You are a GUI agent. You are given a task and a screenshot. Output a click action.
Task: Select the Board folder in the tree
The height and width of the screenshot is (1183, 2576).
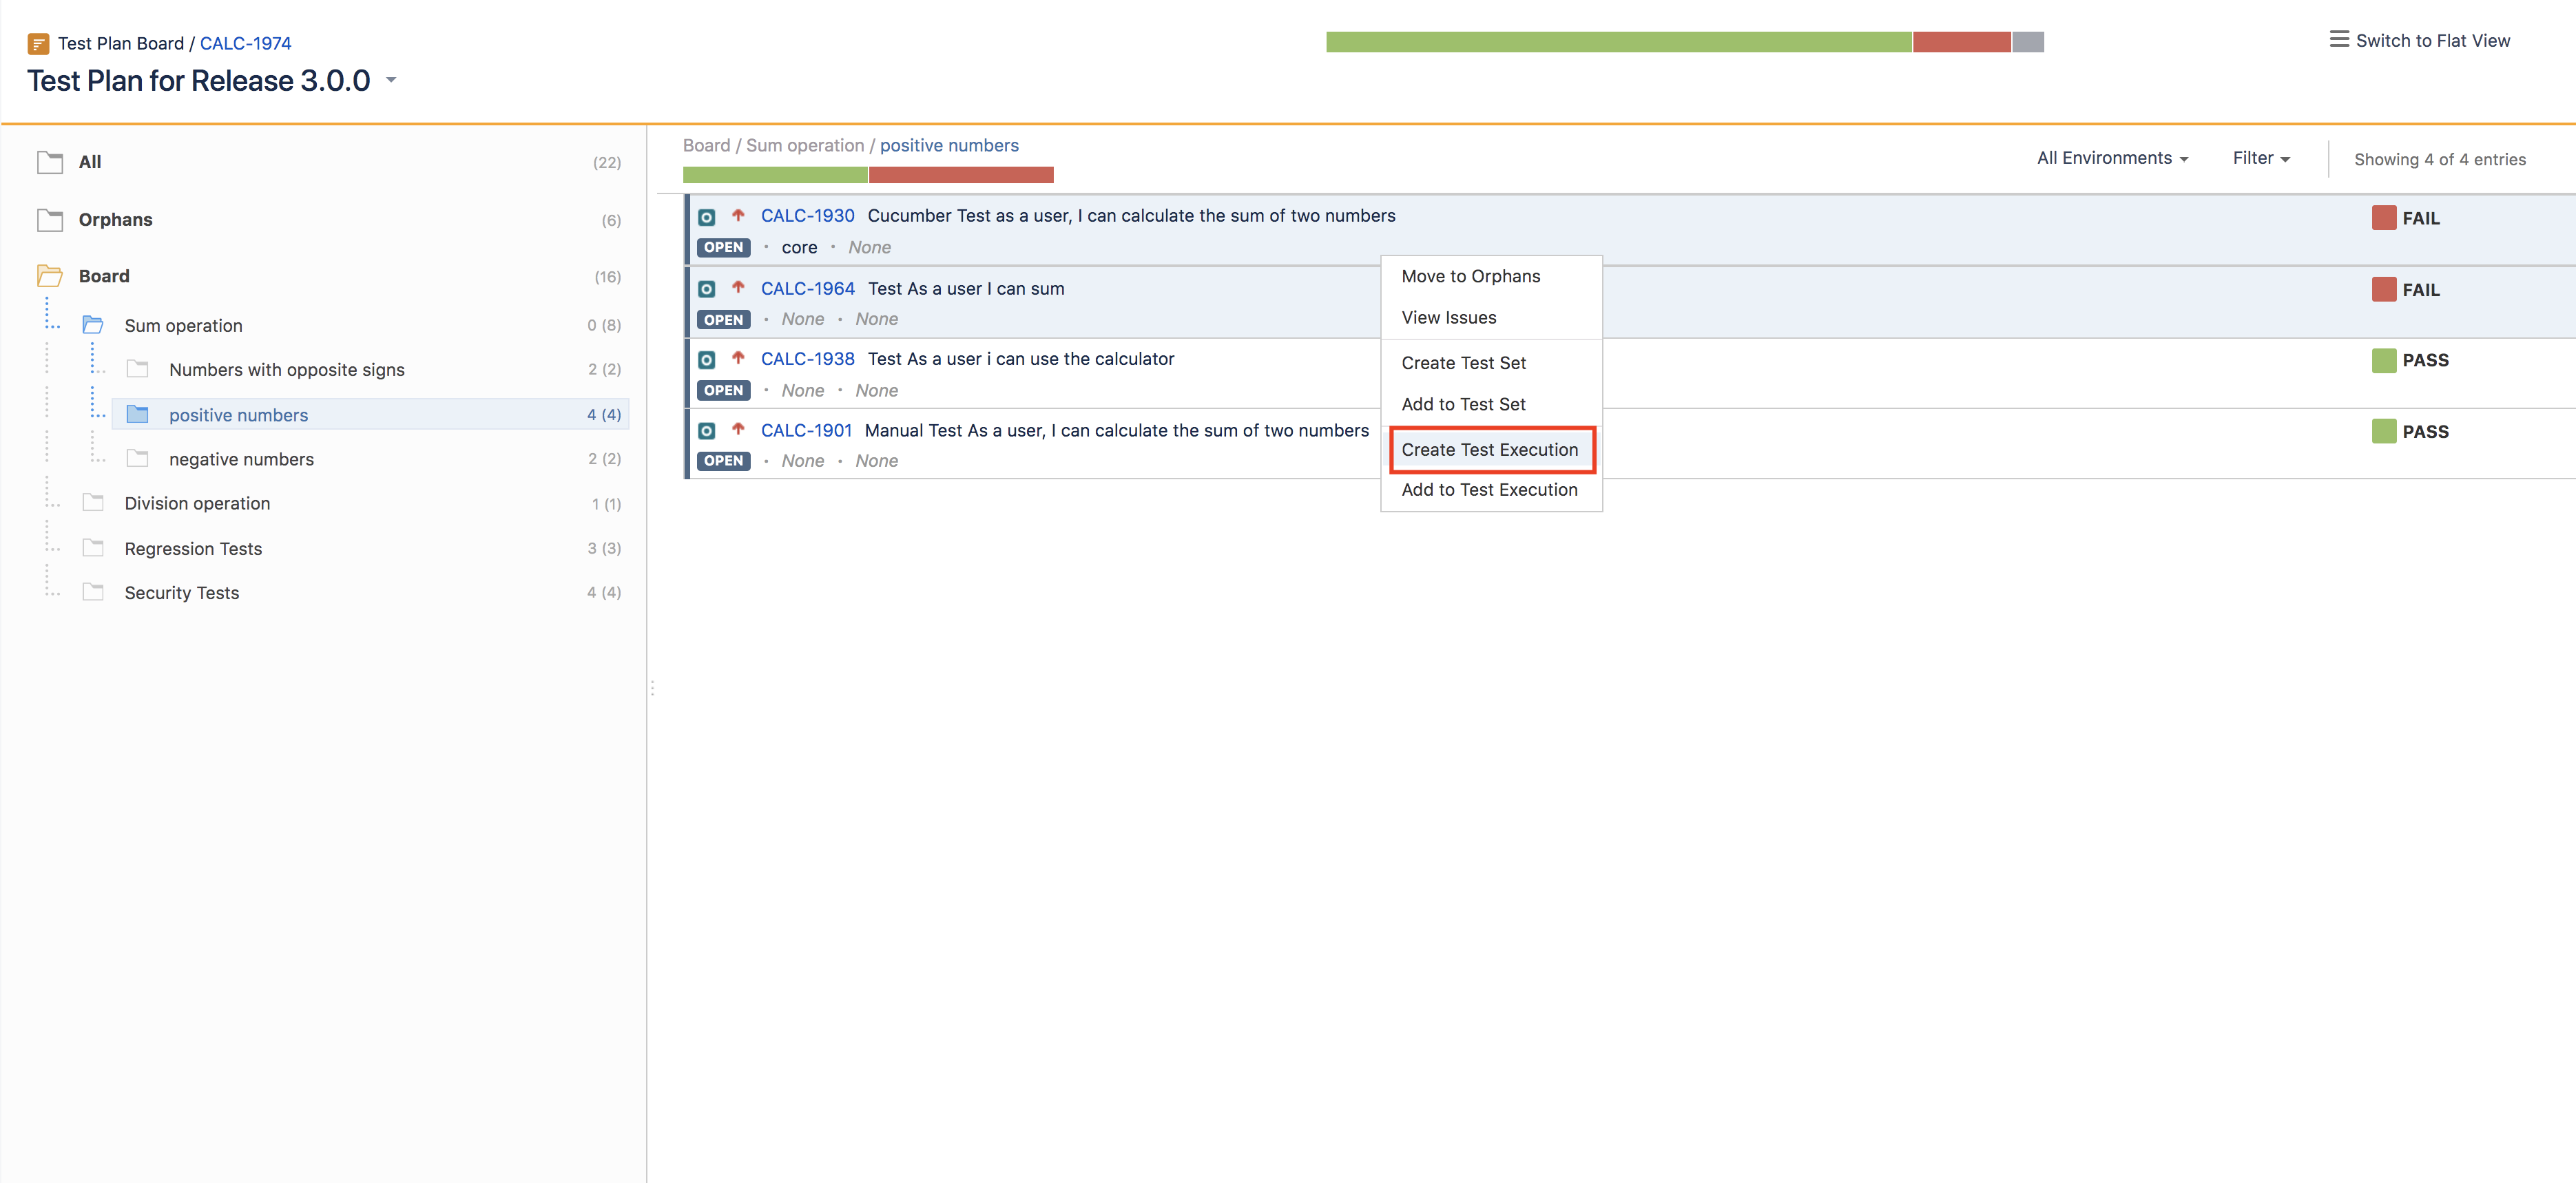click(104, 276)
